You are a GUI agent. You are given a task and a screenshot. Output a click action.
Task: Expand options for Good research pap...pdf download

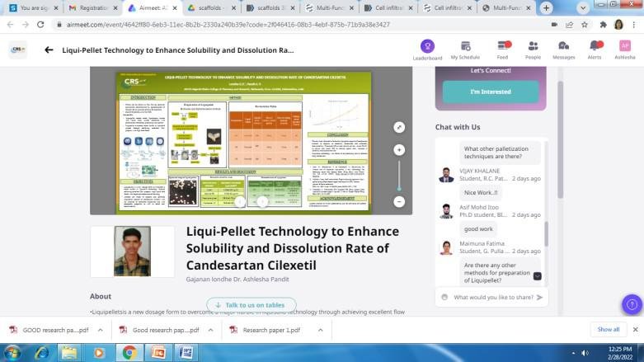click(210, 330)
